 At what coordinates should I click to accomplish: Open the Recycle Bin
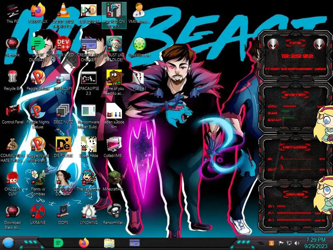coord(13,80)
